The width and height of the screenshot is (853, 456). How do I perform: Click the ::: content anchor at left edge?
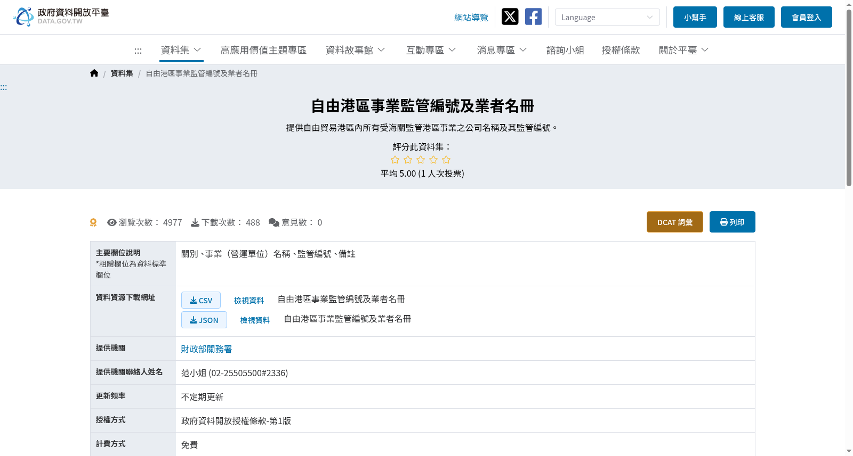click(4, 87)
